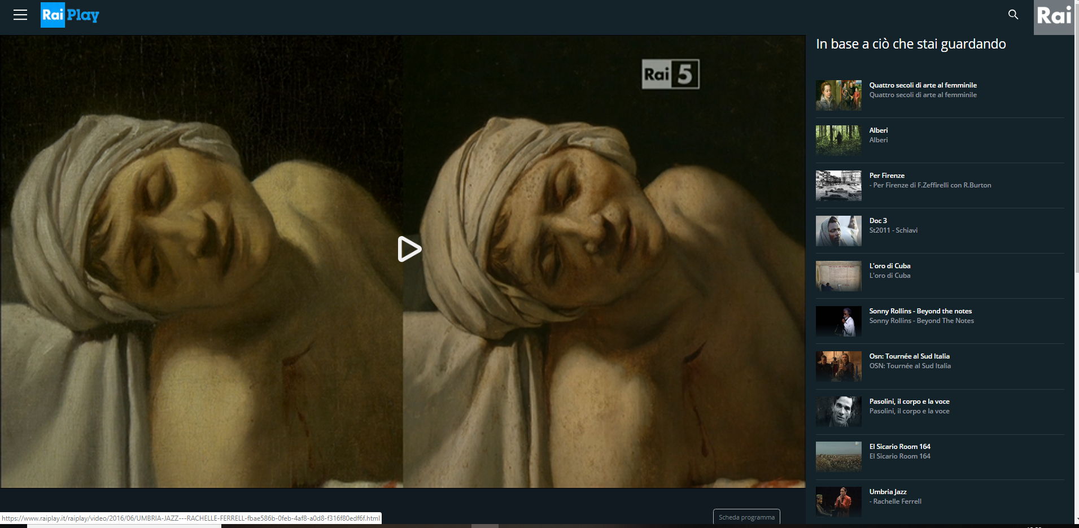Open Quattro secoli di arte al femminile thumbnail
This screenshot has height=528, width=1079.
point(838,95)
